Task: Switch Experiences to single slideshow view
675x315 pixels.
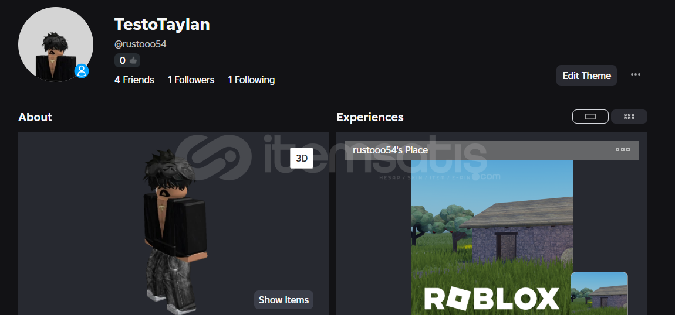Action: pos(590,117)
